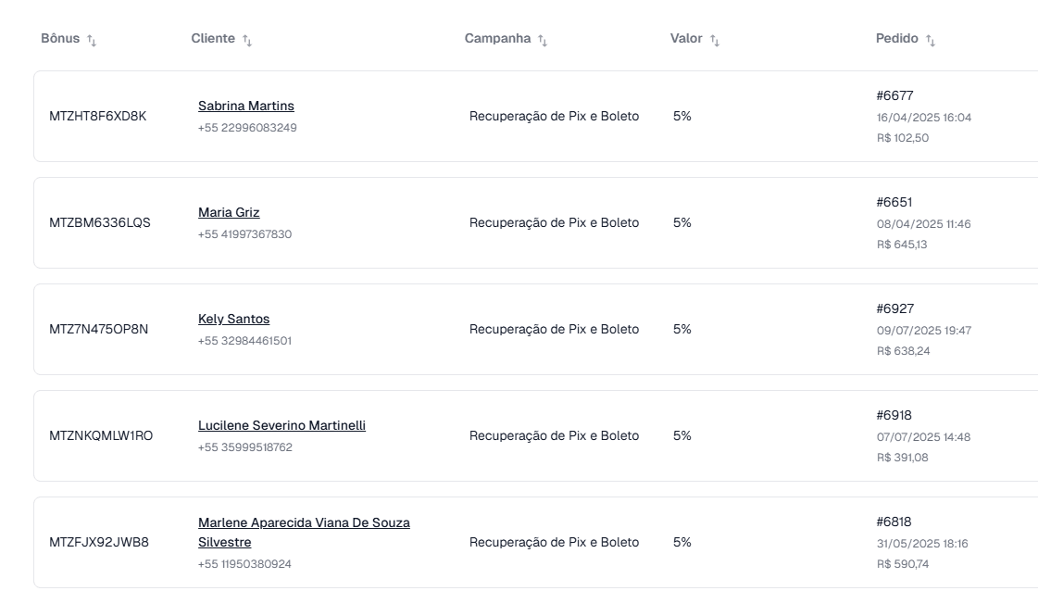Image resolution: width=1038 pixels, height=591 pixels.
Task: Open Lucilene Severino Martinelli customer link
Action: (281, 426)
